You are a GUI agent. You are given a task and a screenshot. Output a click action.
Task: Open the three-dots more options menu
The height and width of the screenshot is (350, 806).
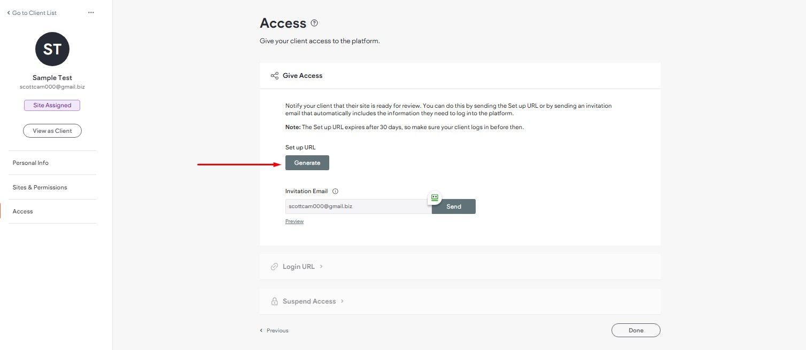click(91, 13)
